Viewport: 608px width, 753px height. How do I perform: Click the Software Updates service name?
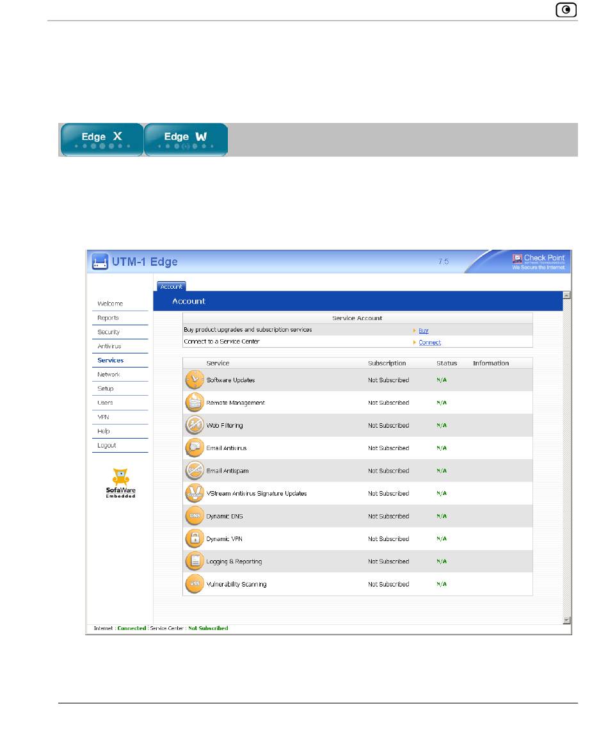230,380
